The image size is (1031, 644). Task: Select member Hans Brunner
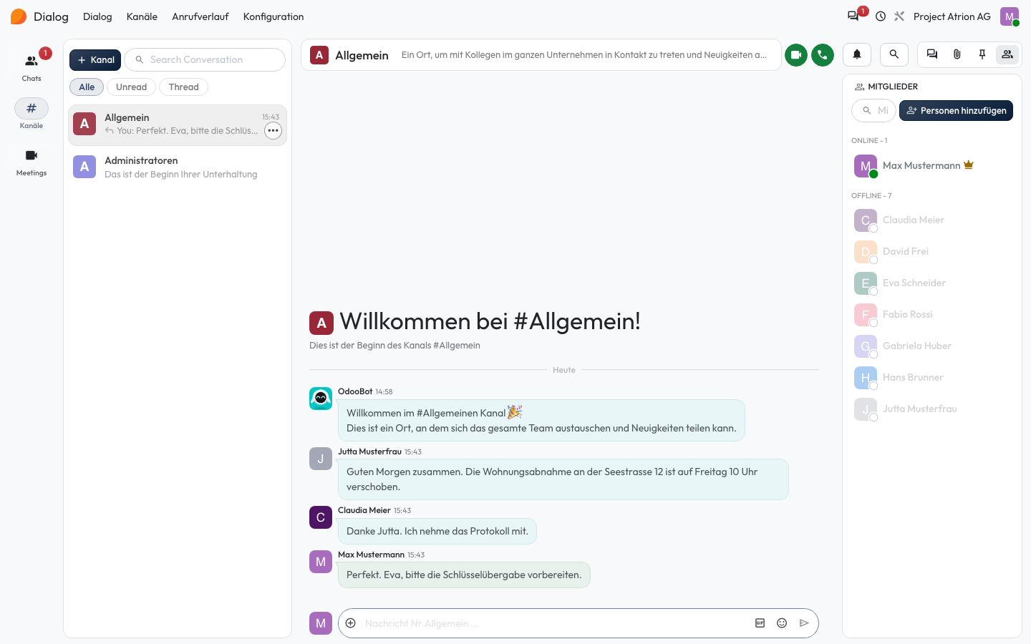click(x=931, y=378)
